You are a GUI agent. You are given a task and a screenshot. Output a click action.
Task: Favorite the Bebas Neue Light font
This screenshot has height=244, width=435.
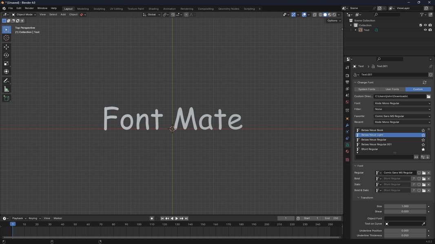(x=423, y=135)
